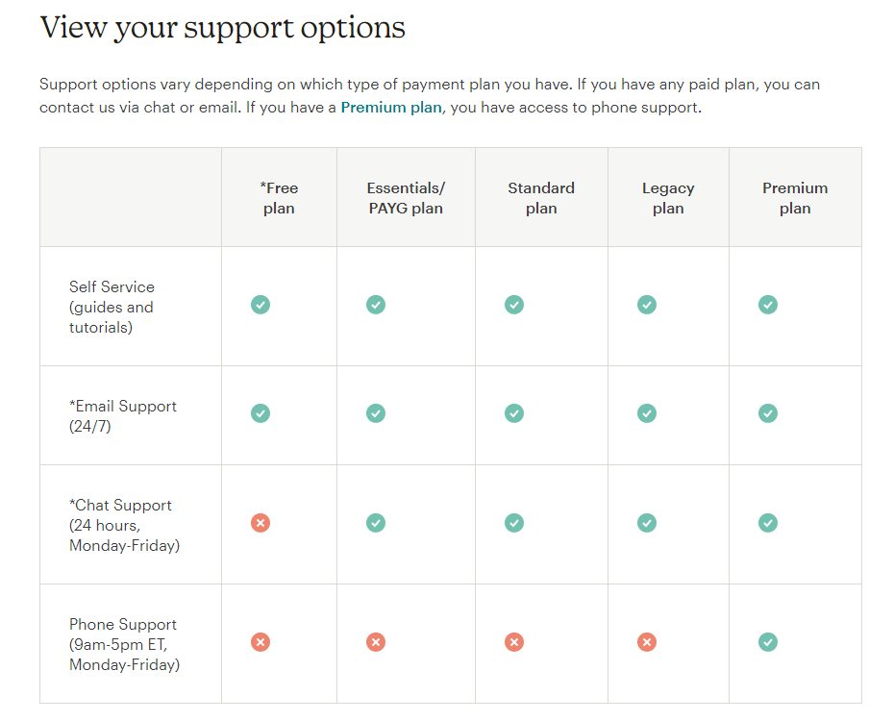Click Free plan Self Service checkmark icon
Image resolution: width=894 pixels, height=721 pixels.
tap(261, 305)
